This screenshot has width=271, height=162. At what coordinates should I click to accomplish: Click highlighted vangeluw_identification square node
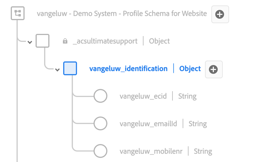point(70,69)
